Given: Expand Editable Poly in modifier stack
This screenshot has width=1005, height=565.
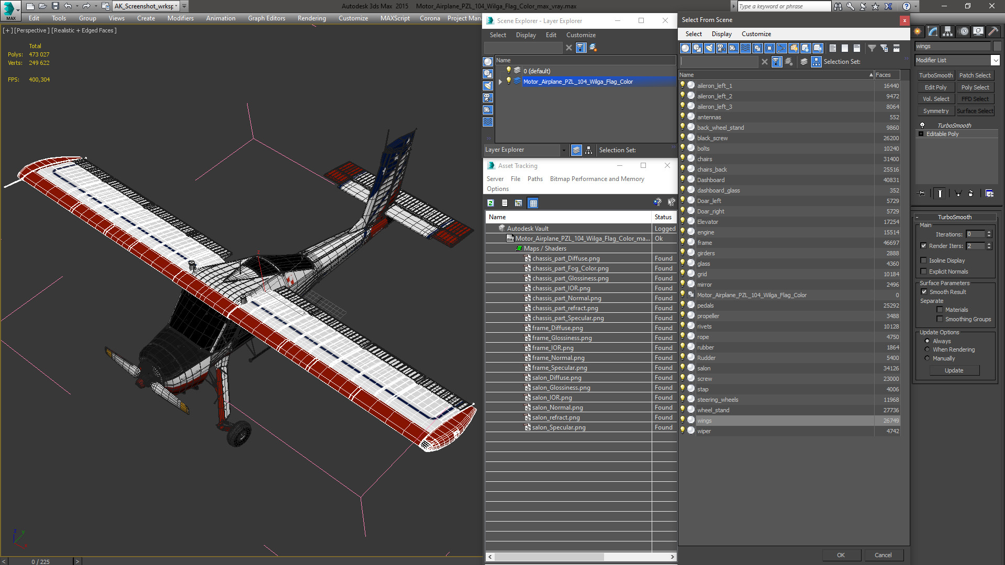Looking at the screenshot, I should [921, 134].
